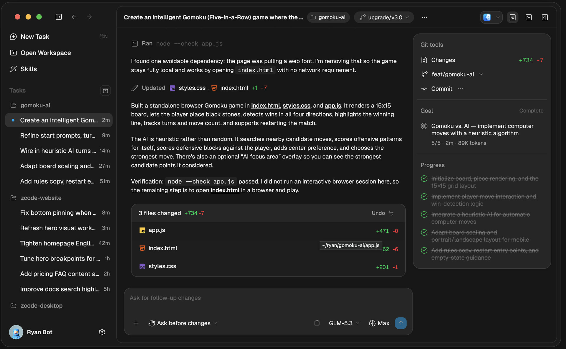Open the styles.css link in the summary
The image size is (566, 349).
point(296,106)
